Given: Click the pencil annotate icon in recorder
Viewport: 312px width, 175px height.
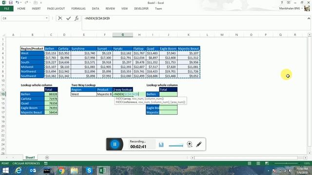Looking at the screenshot, I should [199, 144].
